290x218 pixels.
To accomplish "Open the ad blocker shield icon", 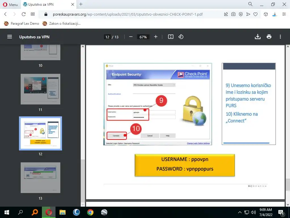I will (241, 14).
